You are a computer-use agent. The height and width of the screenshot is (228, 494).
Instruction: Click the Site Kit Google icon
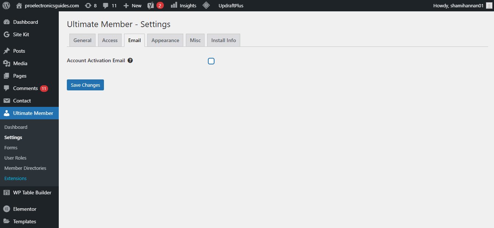coord(6,34)
